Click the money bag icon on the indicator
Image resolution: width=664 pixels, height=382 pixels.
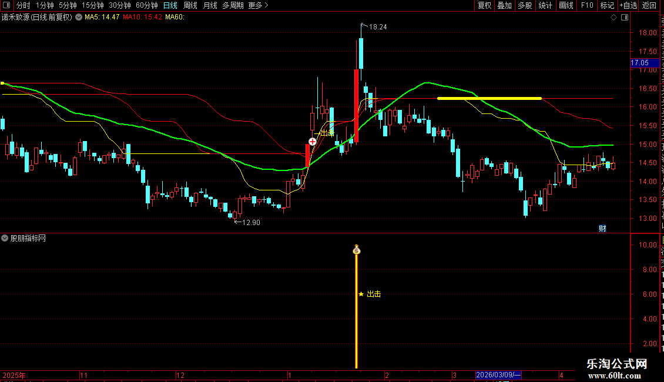(357, 250)
